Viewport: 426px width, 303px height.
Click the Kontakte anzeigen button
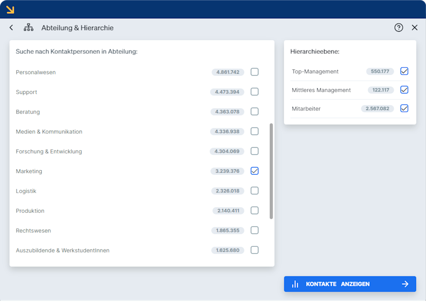pyautogui.click(x=350, y=284)
